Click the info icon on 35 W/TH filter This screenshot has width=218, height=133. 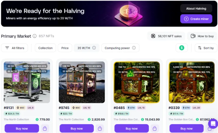tap(94, 48)
